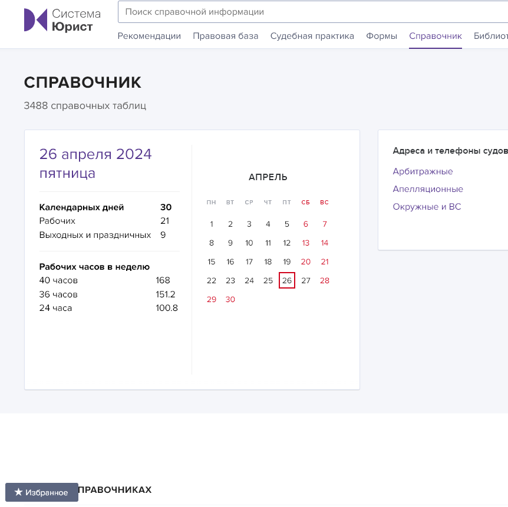Click the 40 часов value 168
Image resolution: width=508 pixels, height=507 pixels.
tap(163, 280)
